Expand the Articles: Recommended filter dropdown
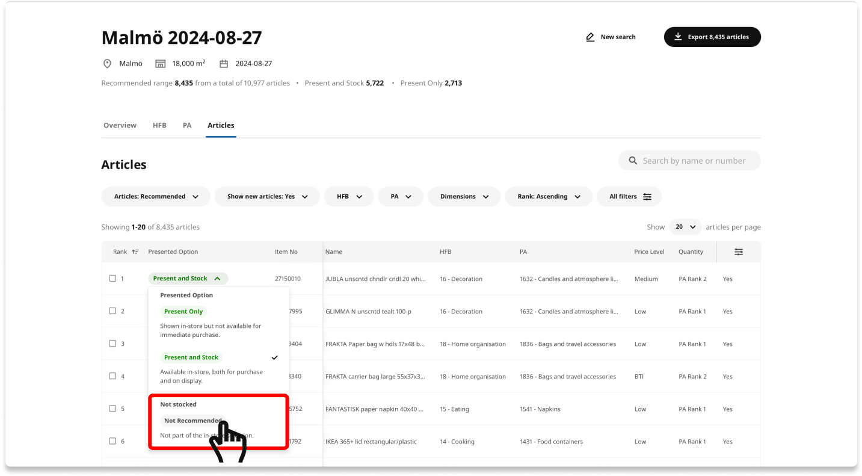This screenshot has width=862, height=476. point(156,197)
